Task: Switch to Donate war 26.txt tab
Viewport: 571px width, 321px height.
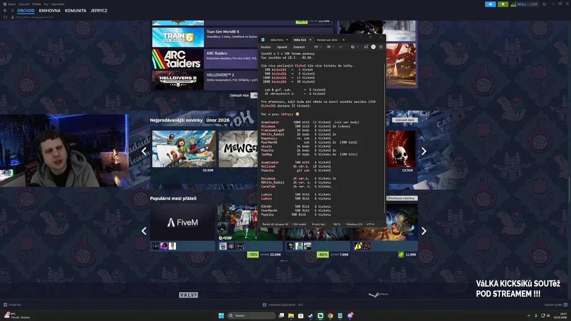Action: click(x=327, y=40)
